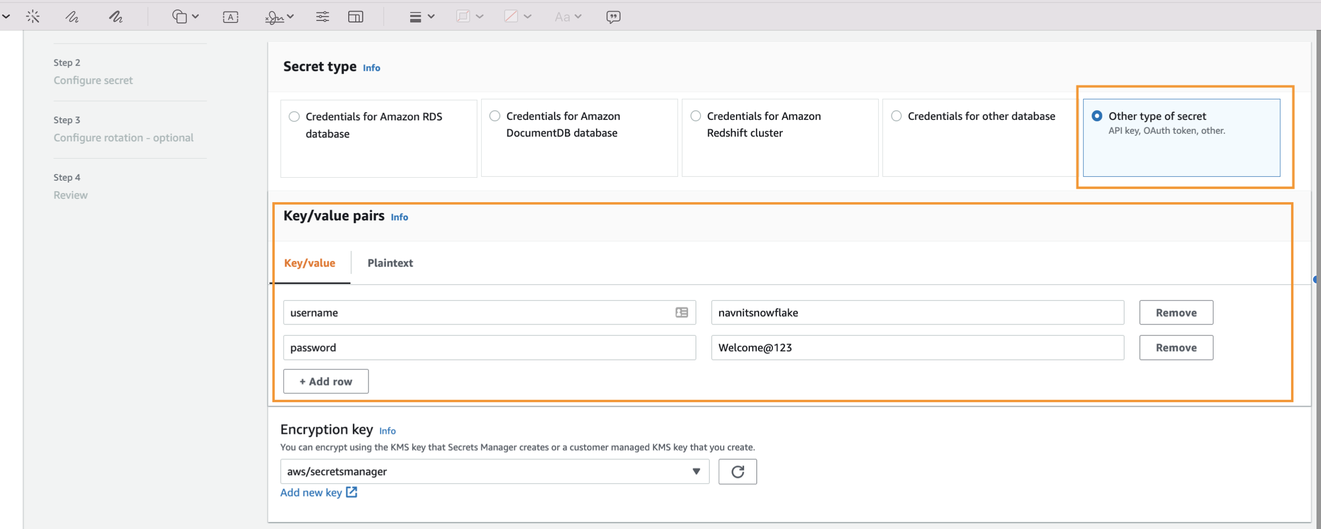Switch to the Key/value tab
The height and width of the screenshot is (529, 1321).
click(x=310, y=263)
